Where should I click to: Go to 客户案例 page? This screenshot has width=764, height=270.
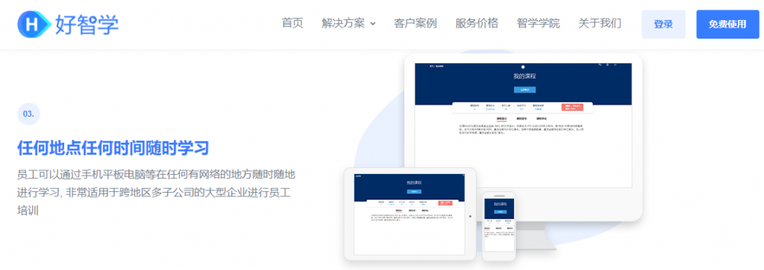[415, 23]
